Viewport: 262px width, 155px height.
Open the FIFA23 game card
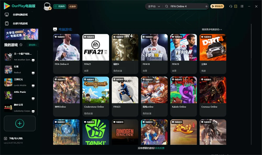coord(125,97)
